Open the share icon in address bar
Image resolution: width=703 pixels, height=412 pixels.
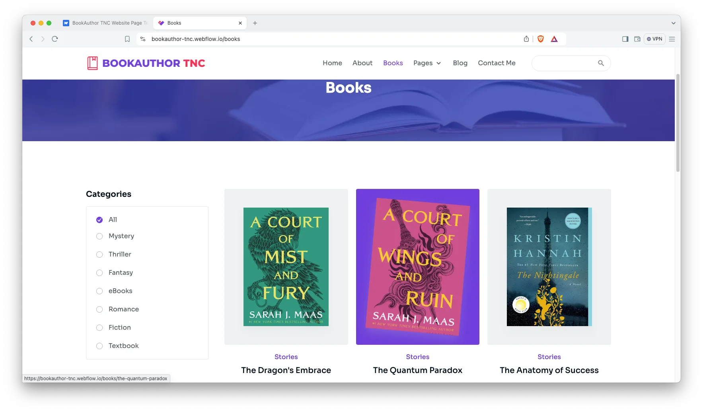[x=526, y=39]
